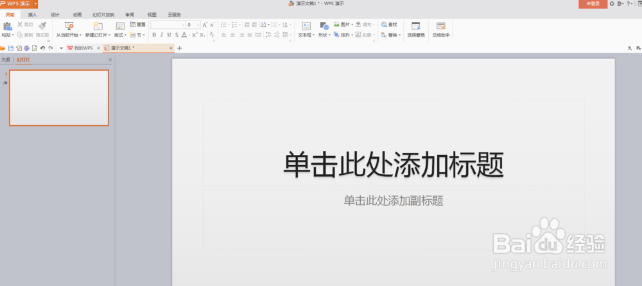642x286 pixels.
Task: Open the Replace (替换) dropdown
Action: coord(390,35)
